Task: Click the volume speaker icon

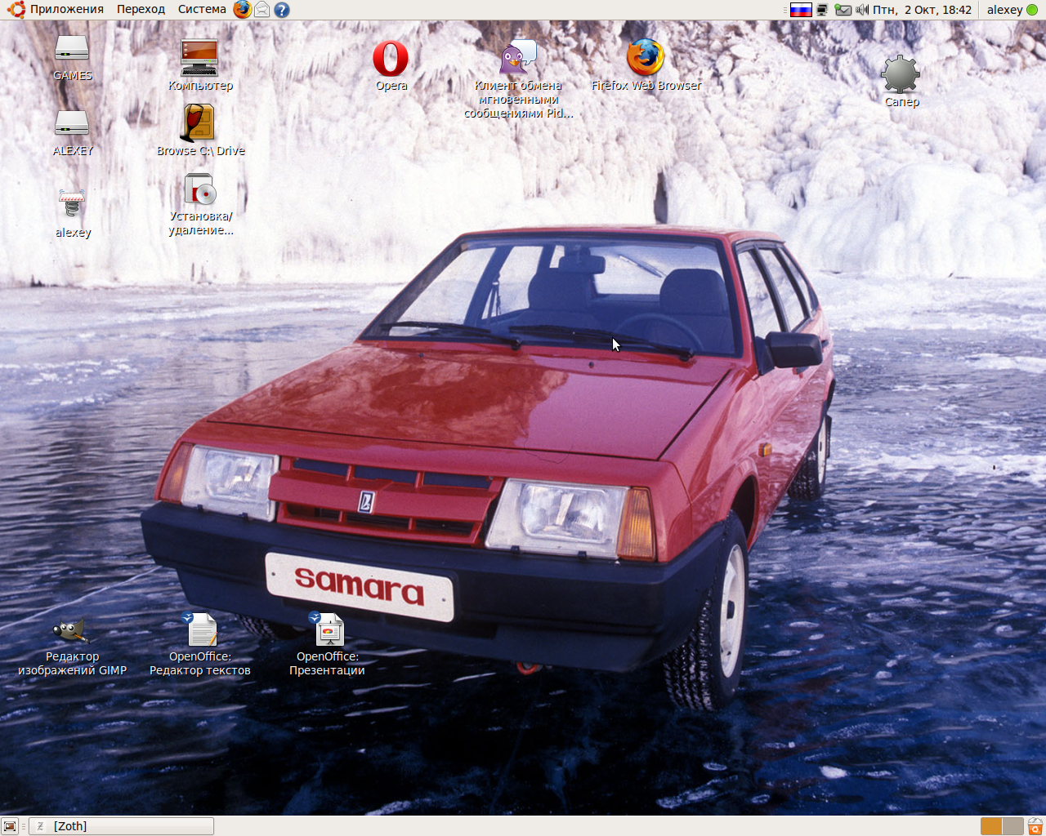Action: click(x=861, y=10)
